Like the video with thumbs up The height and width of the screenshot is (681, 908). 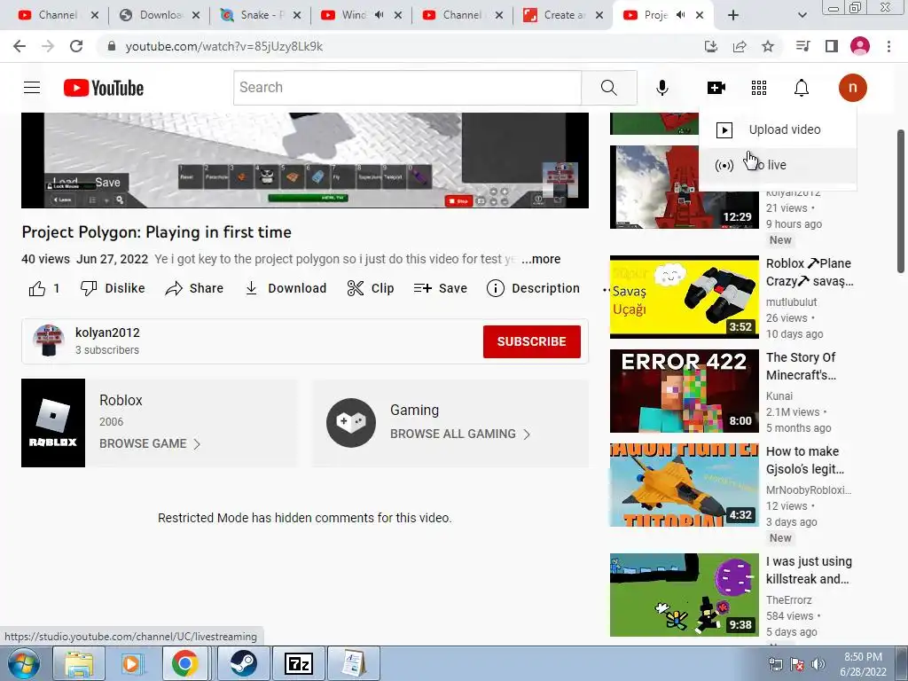(x=44, y=288)
